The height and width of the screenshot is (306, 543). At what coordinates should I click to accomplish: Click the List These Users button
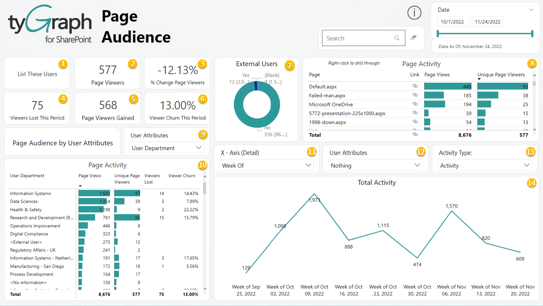[37, 74]
